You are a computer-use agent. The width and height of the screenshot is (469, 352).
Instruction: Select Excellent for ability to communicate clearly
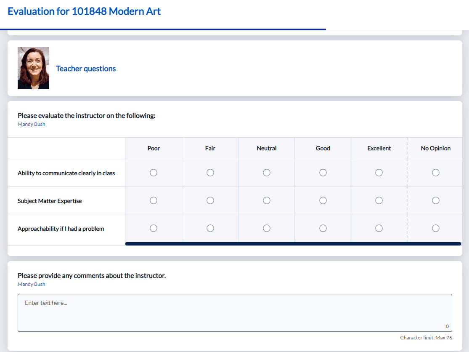[x=379, y=172]
